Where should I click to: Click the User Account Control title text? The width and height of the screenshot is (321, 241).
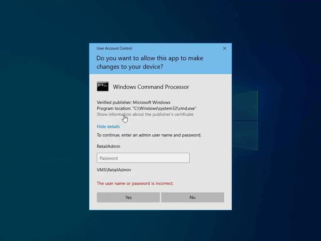tap(114, 48)
